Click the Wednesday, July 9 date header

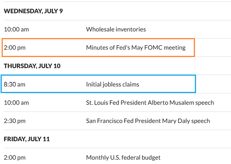33,11
